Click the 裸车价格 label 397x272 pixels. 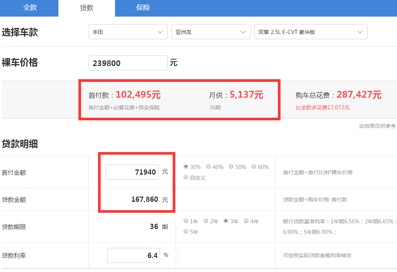[x=20, y=63]
